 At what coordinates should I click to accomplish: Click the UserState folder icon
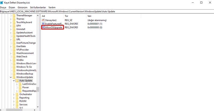14,46
